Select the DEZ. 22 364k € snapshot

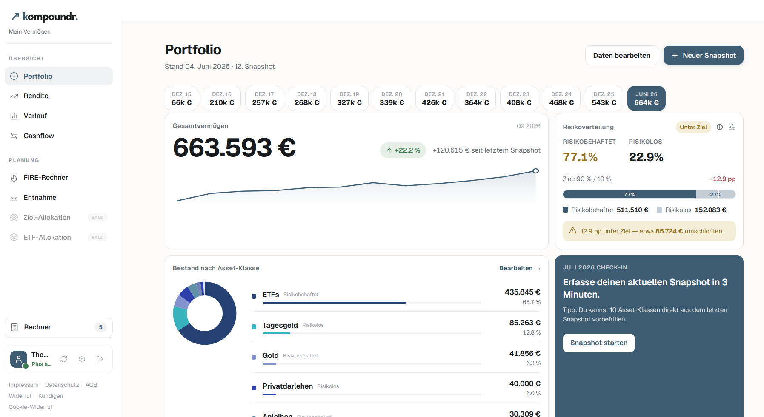(x=477, y=99)
